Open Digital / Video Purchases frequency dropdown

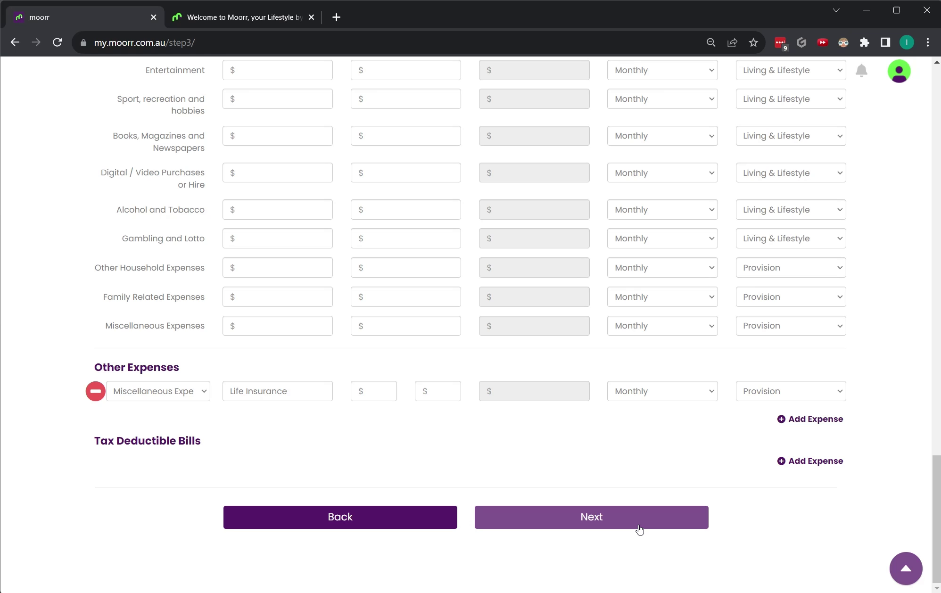click(x=662, y=173)
